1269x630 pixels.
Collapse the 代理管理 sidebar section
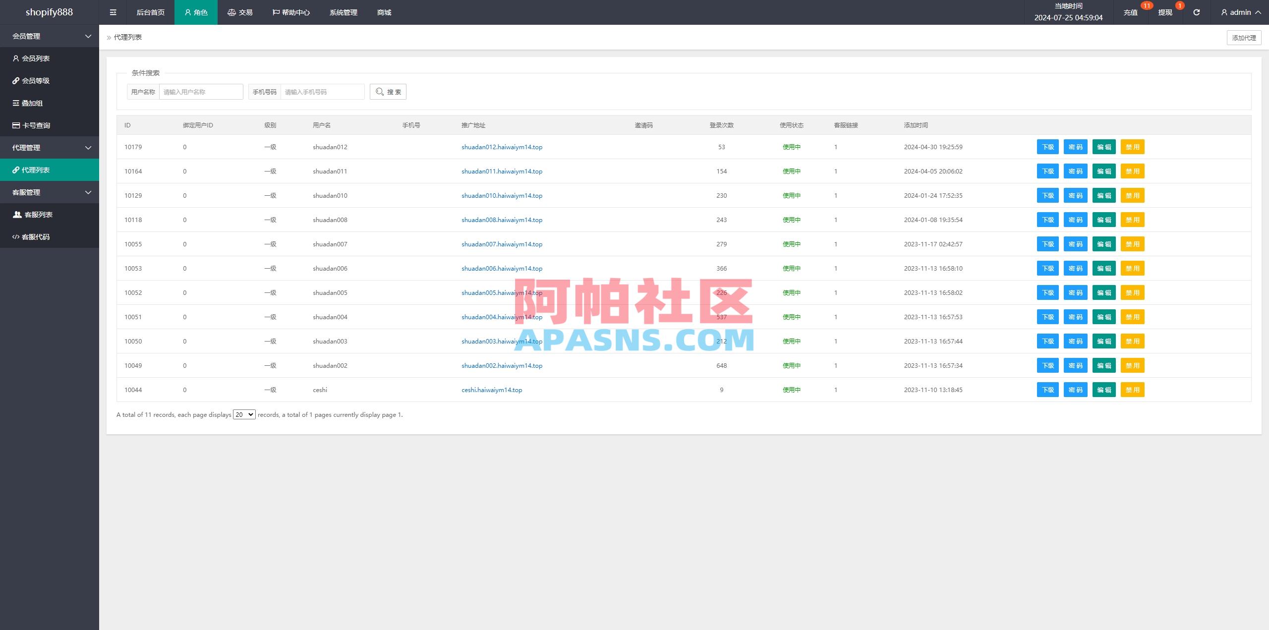pos(50,147)
